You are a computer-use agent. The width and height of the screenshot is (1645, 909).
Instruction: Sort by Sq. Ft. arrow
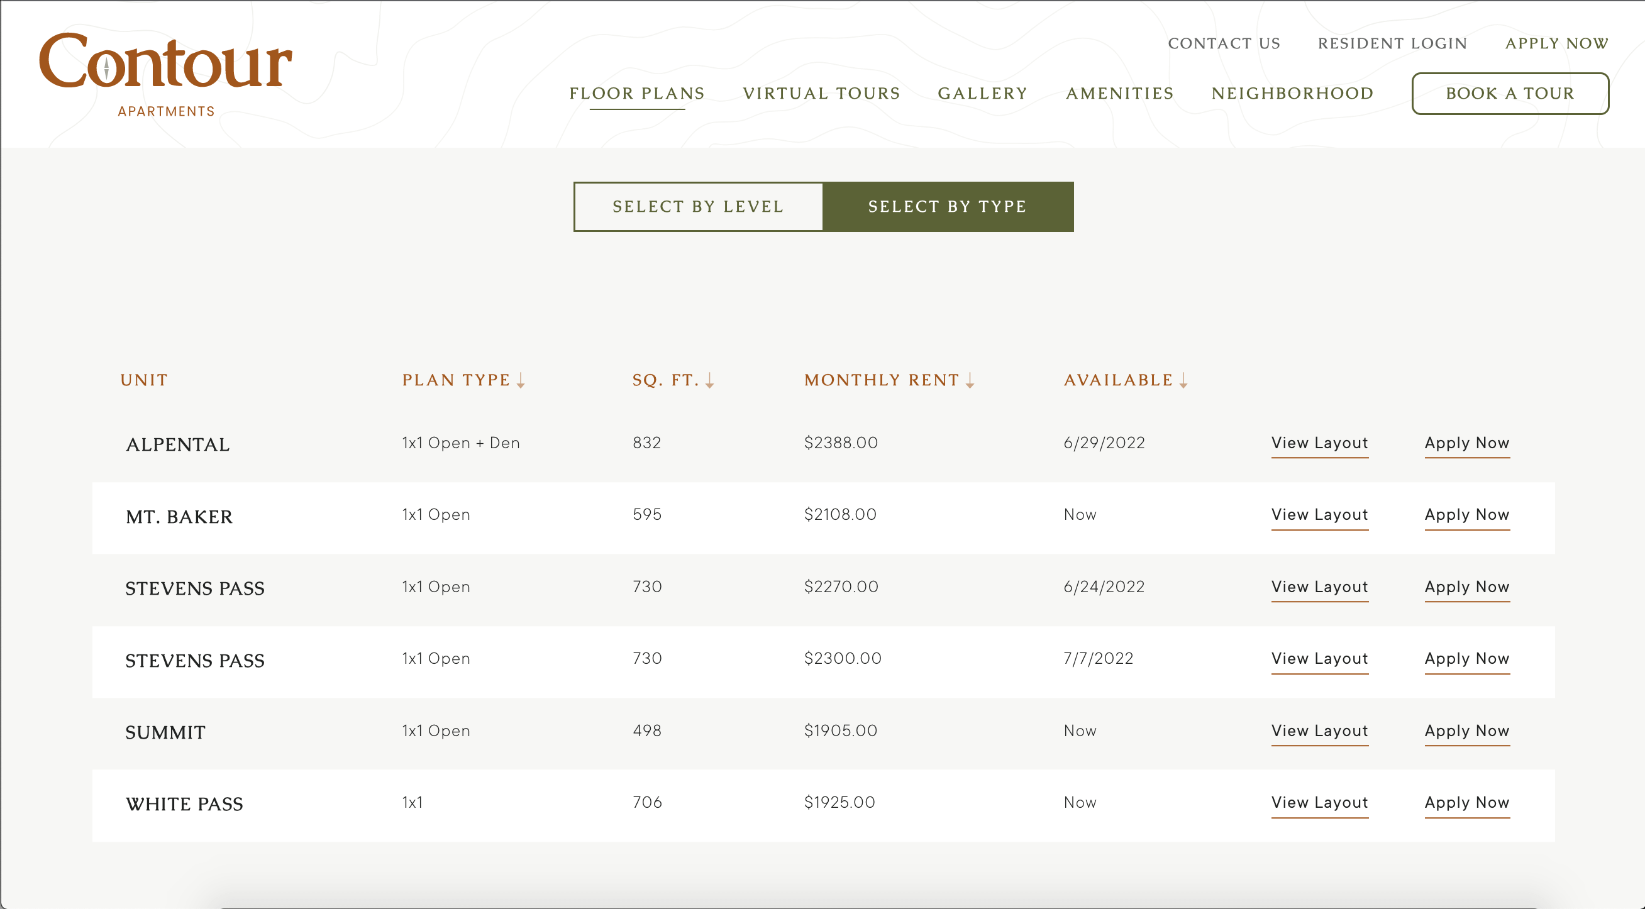tap(709, 380)
